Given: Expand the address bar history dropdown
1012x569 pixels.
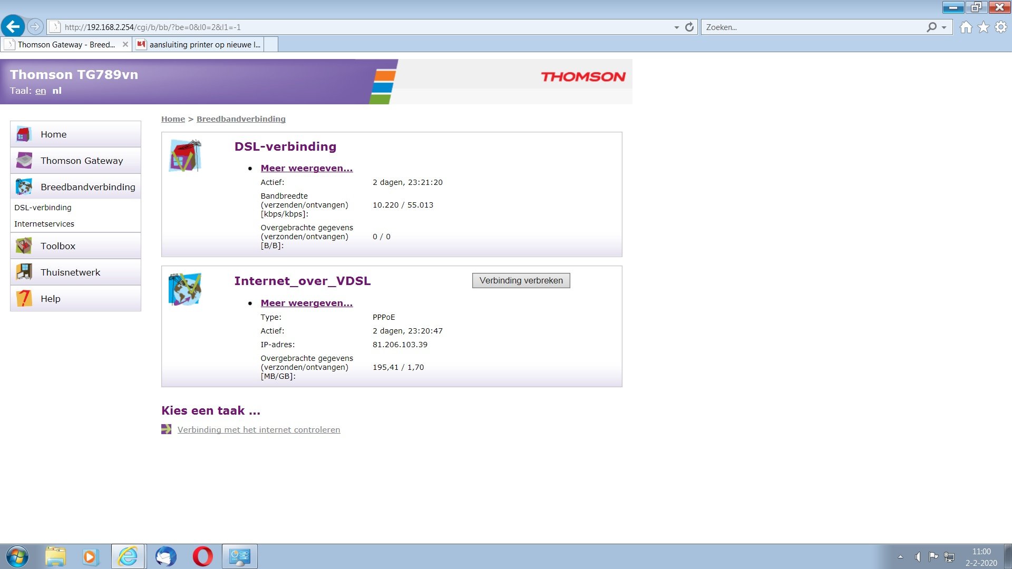Looking at the screenshot, I should (676, 27).
